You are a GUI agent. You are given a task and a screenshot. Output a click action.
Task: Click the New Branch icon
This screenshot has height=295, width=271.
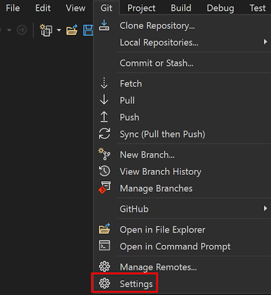point(104,154)
